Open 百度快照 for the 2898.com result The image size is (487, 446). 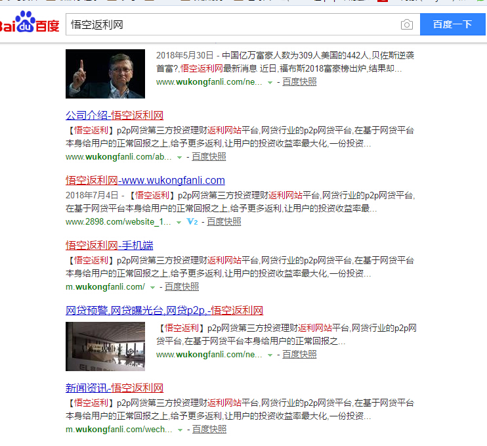[224, 221]
